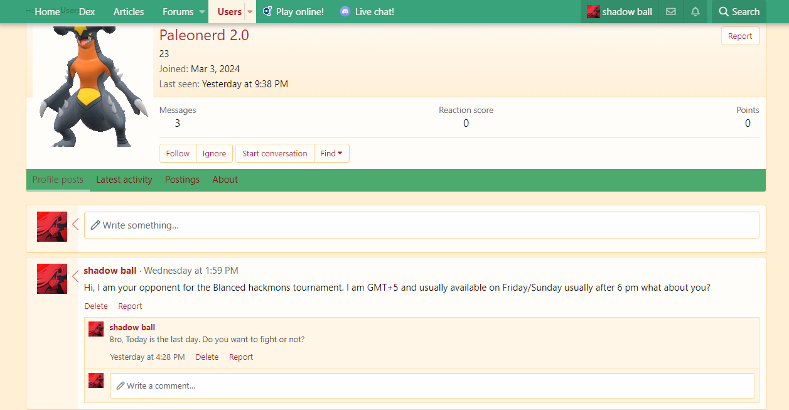Open the About tab
The height and width of the screenshot is (410, 789).
(225, 180)
